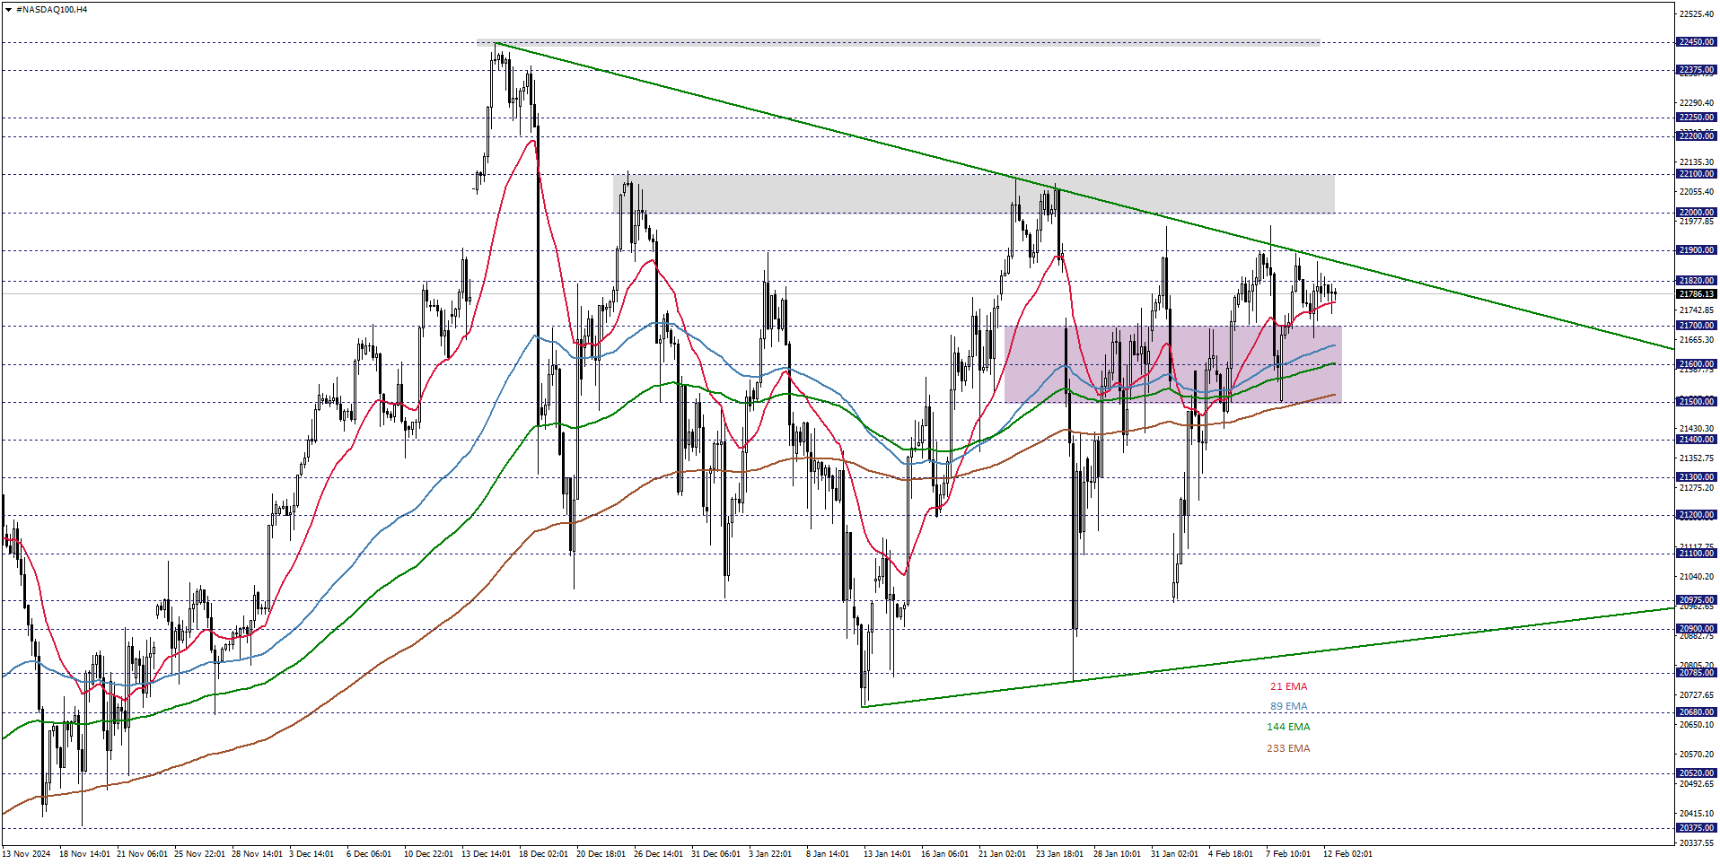
Task: Select the 144 EMA legend label
Action: [1288, 727]
